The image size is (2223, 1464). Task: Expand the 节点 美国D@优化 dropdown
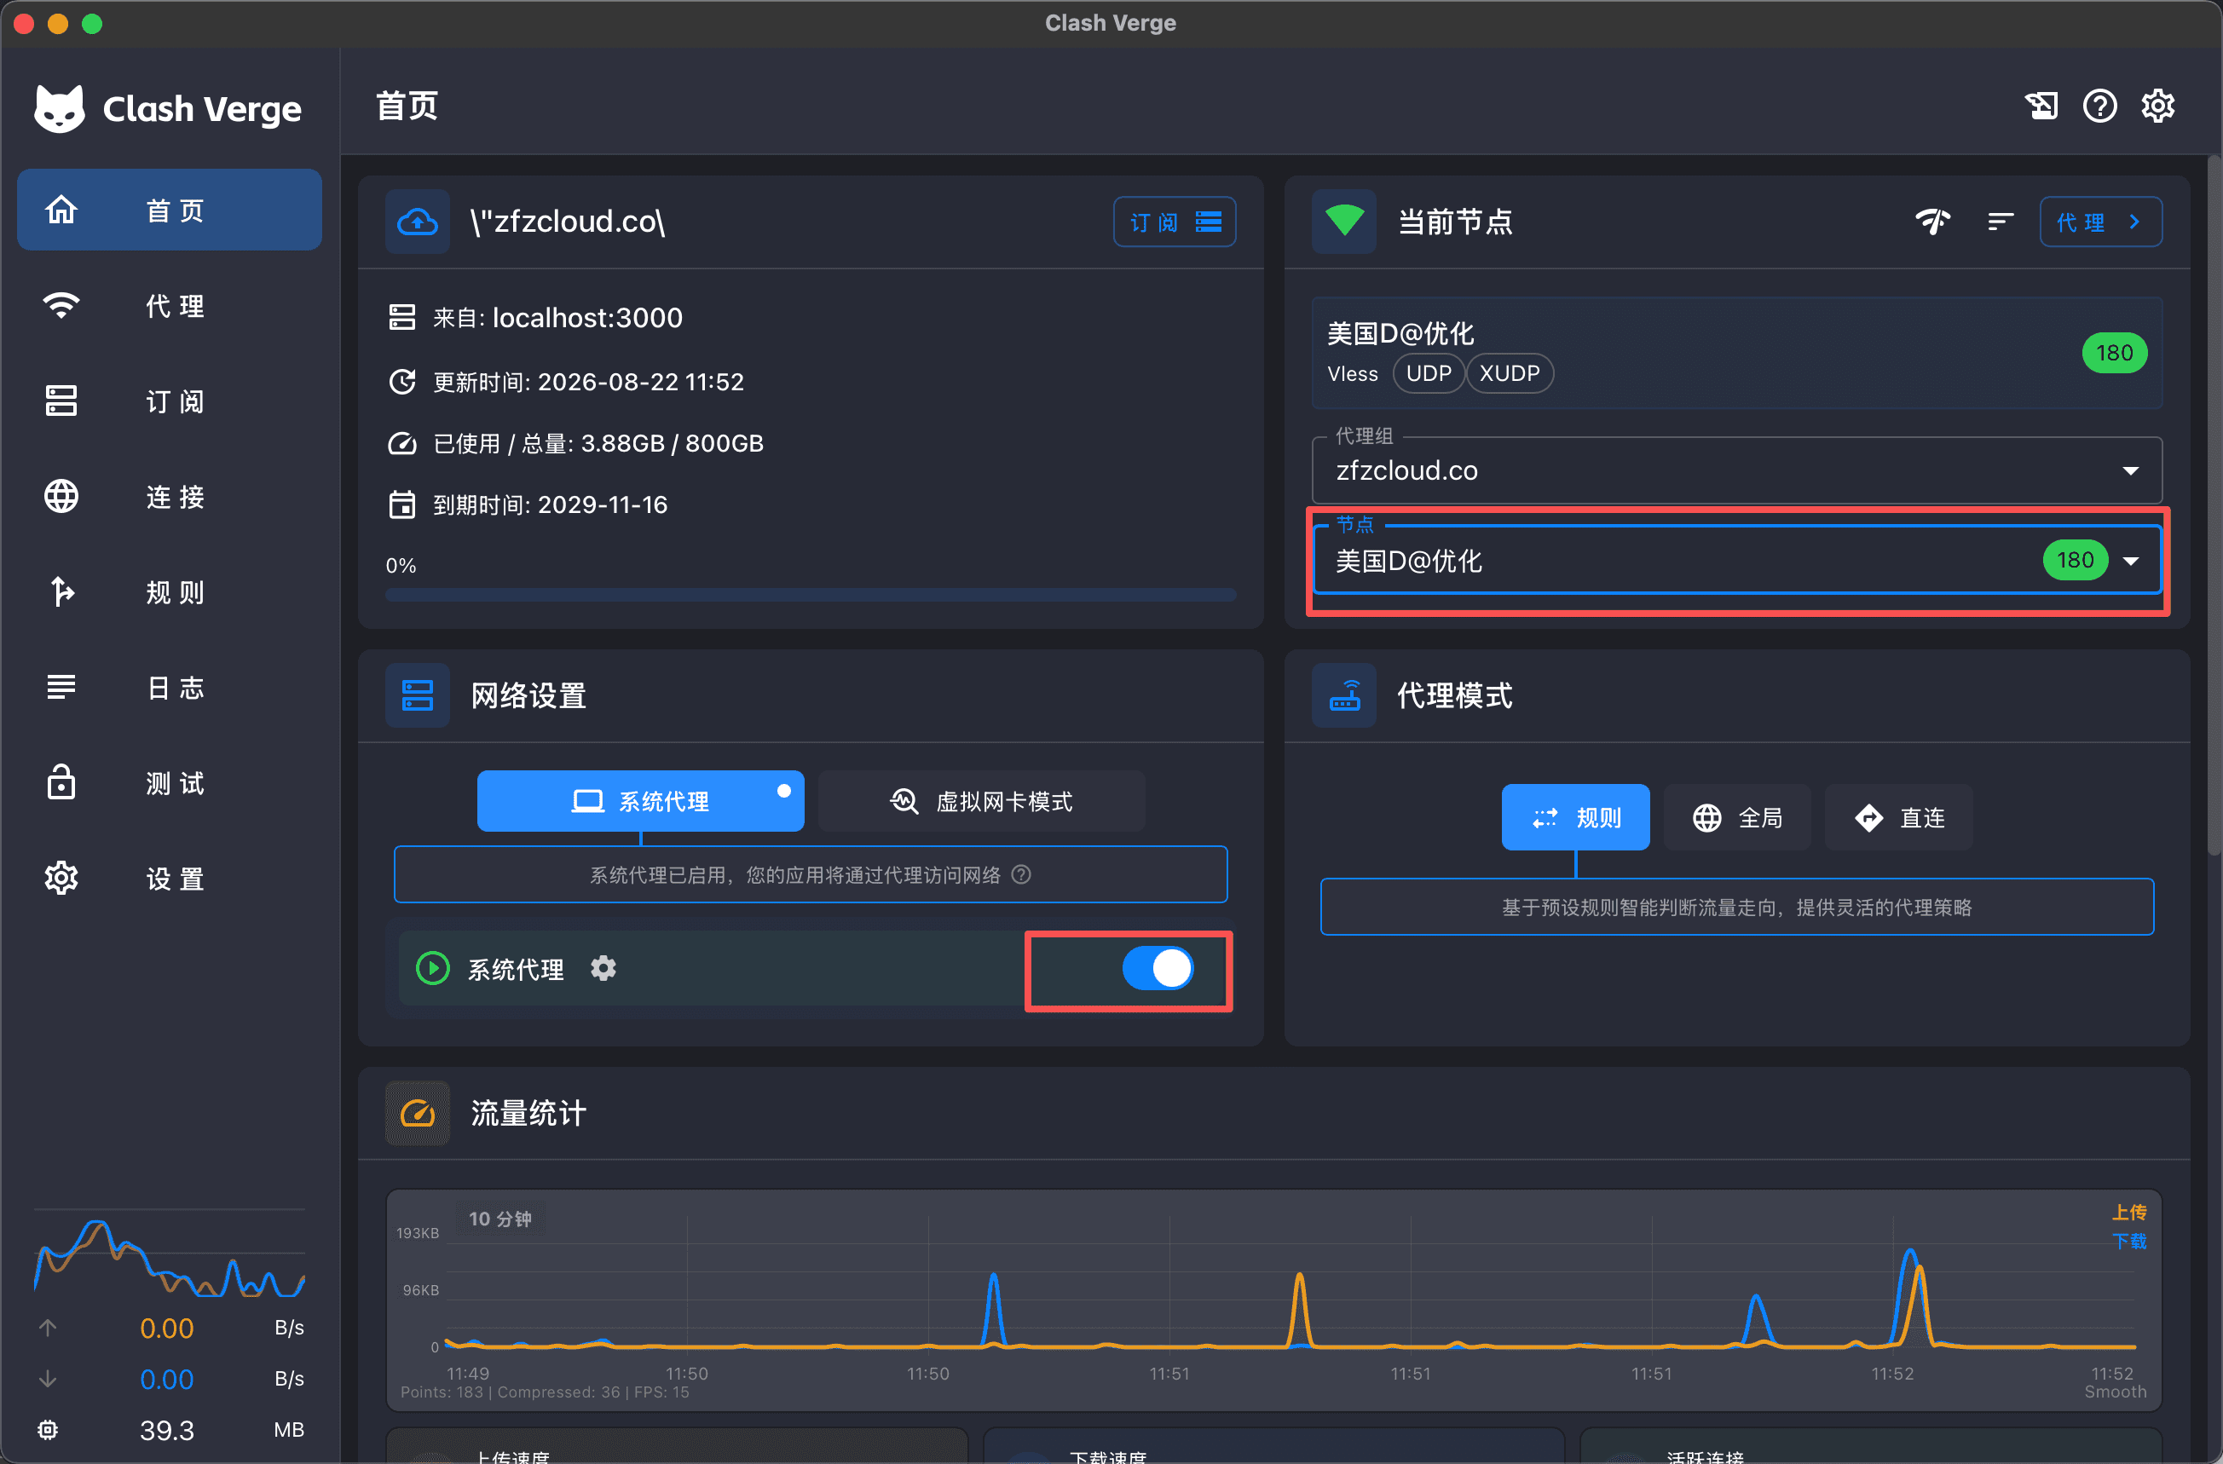(1736, 560)
